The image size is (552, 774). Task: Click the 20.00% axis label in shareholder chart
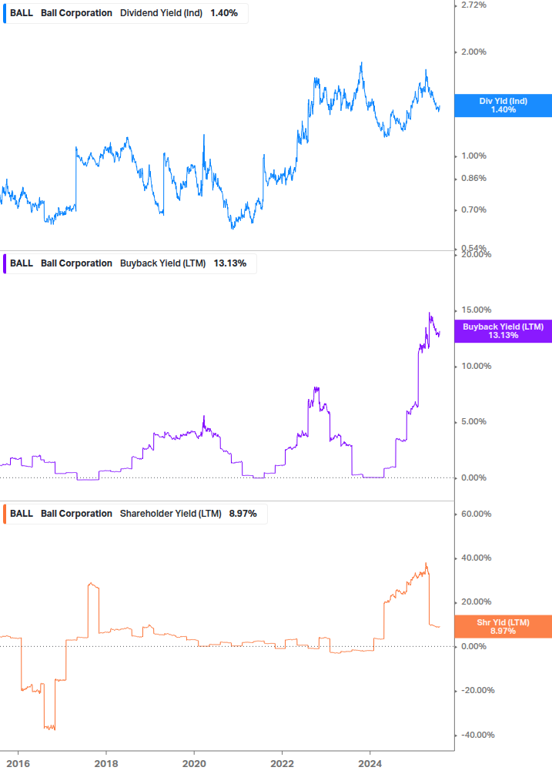[x=476, y=601]
